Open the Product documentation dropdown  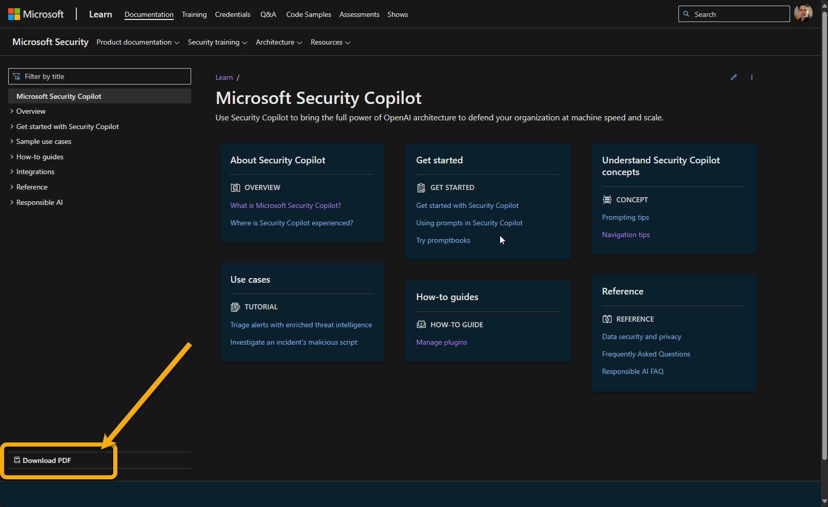tap(138, 42)
